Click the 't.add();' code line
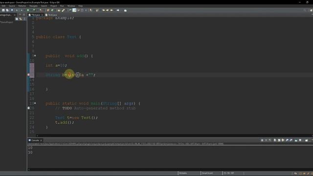The image size is (313, 176). tap(65, 122)
